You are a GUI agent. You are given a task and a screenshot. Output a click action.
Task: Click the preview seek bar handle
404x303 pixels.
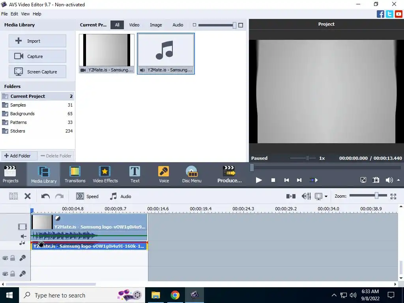[252, 168]
